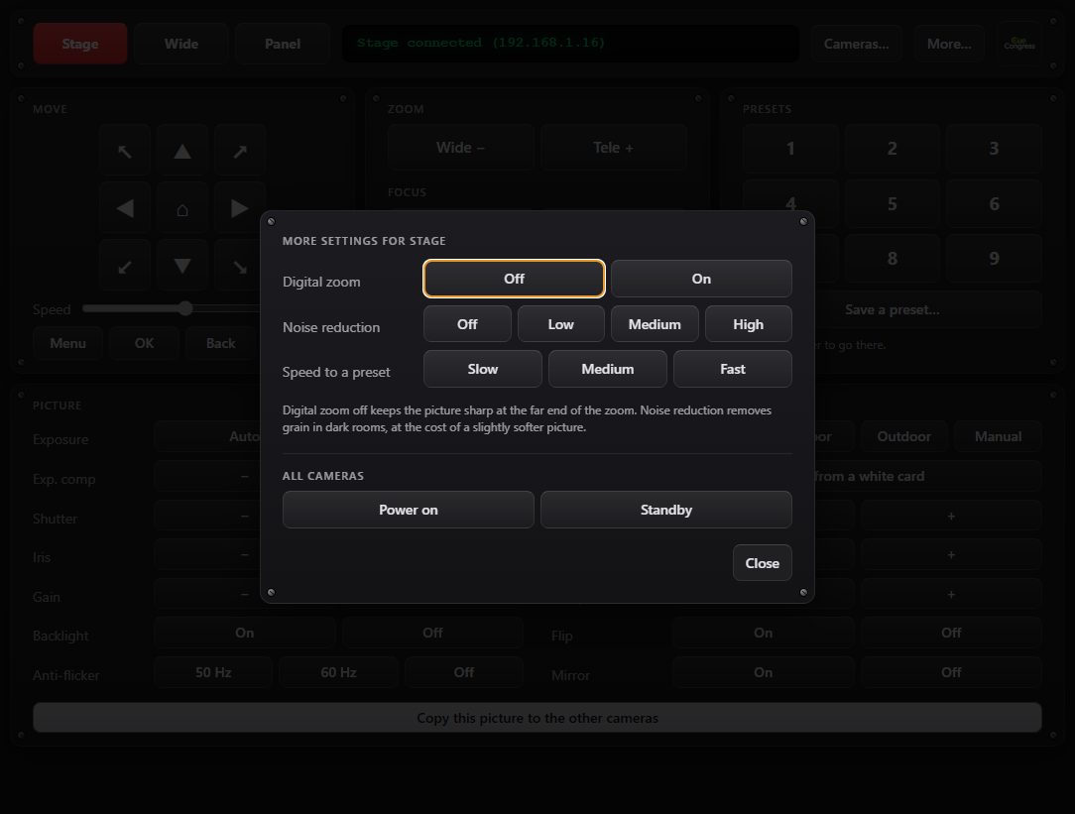Screen dimensions: 1075x814
Task: Move camera down-left with the diagonal arrow
Action: [125, 265]
